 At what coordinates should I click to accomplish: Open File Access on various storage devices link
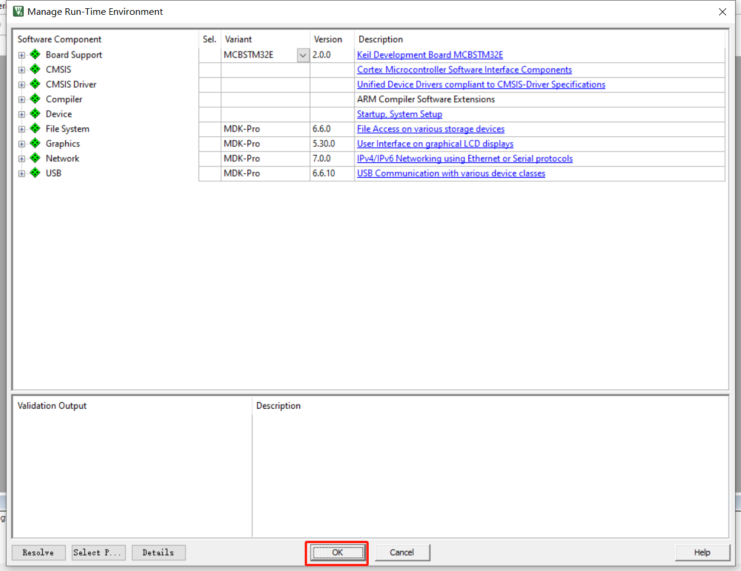(430, 129)
